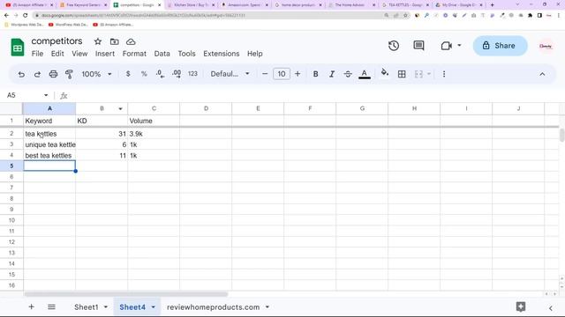Screen dimensions: 565x317
Task: Print the spreadsheet with the printer icon
Action: (x=53, y=74)
